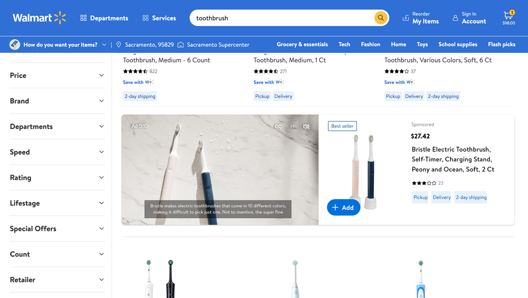Click Save with W+ under the 271-review product

click(269, 82)
